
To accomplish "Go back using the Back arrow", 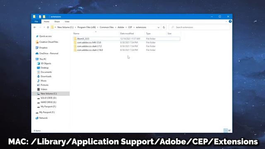I will click(35, 27).
